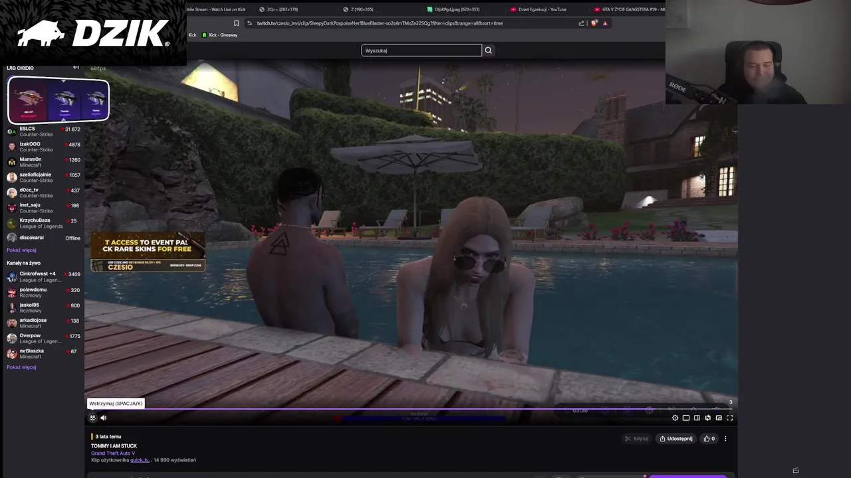Open Overpow channel avatar
This screenshot has width=851, height=478.
pos(11,338)
